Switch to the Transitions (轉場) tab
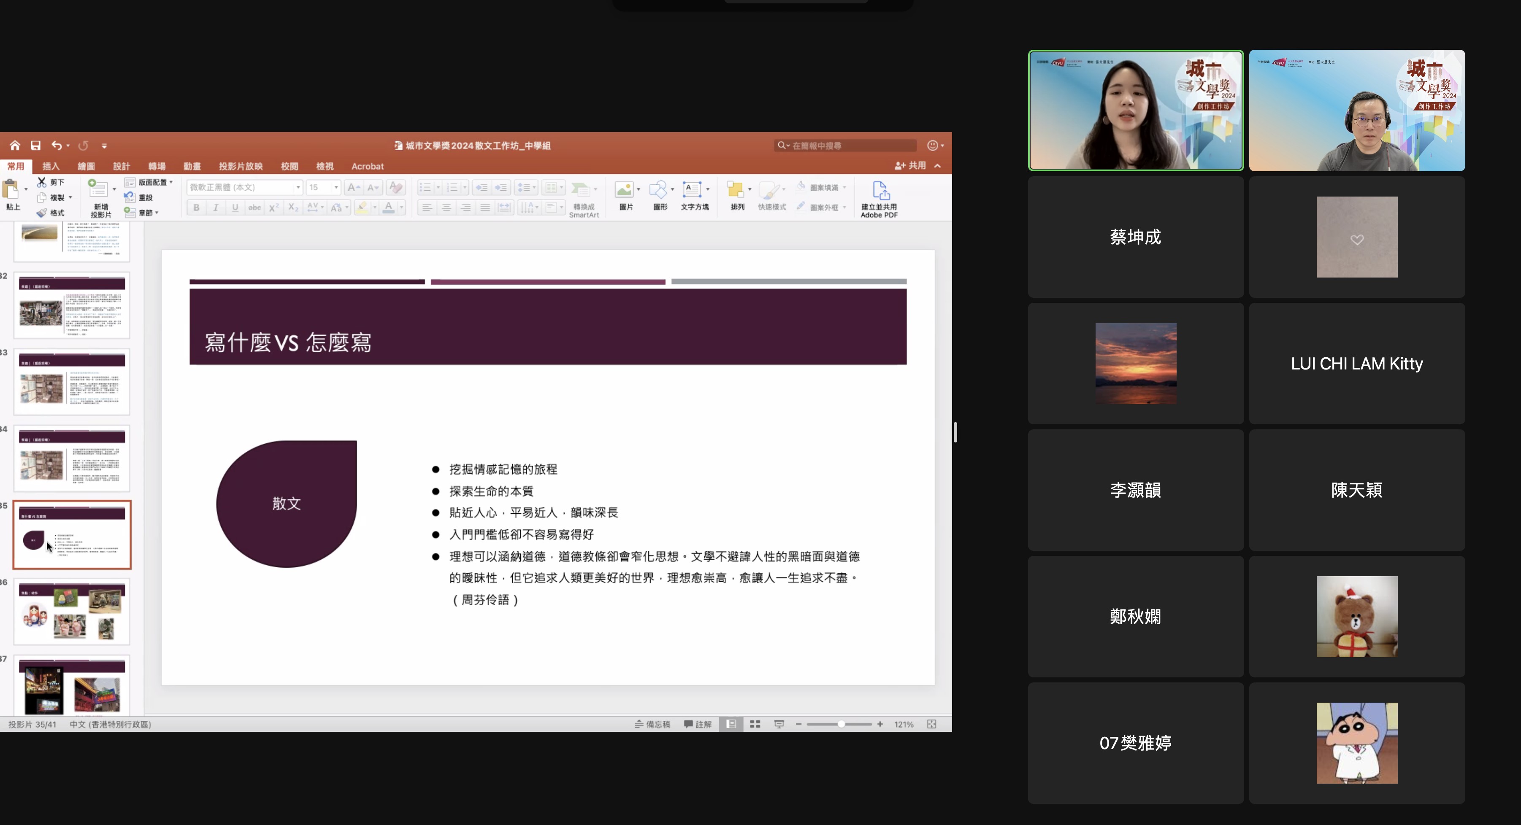 point(157,167)
